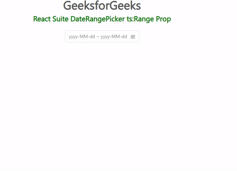The width and height of the screenshot is (237, 171).
Task: Click the word DateRangePicker in subtitle
Action: tap(98, 19)
